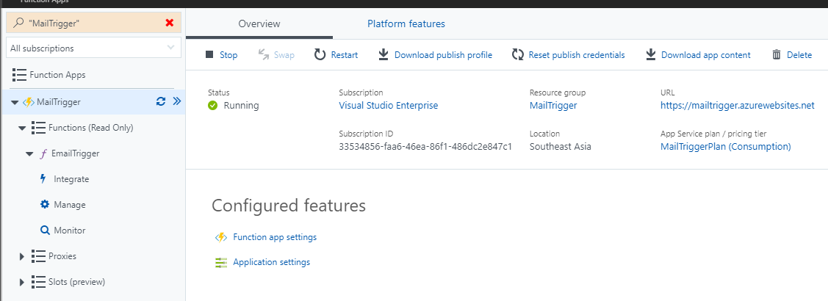This screenshot has width=828, height=301.
Task: Click the Proxies list icon
Action: [x=38, y=256]
